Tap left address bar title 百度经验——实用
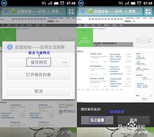 tap(31, 12)
